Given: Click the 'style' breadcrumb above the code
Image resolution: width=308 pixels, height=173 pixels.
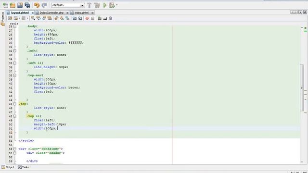Looking at the screenshot, I should coord(14,24).
